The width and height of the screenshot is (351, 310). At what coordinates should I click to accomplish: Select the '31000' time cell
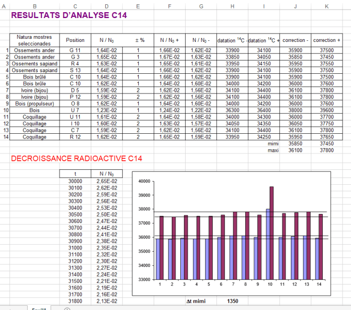click(75, 248)
